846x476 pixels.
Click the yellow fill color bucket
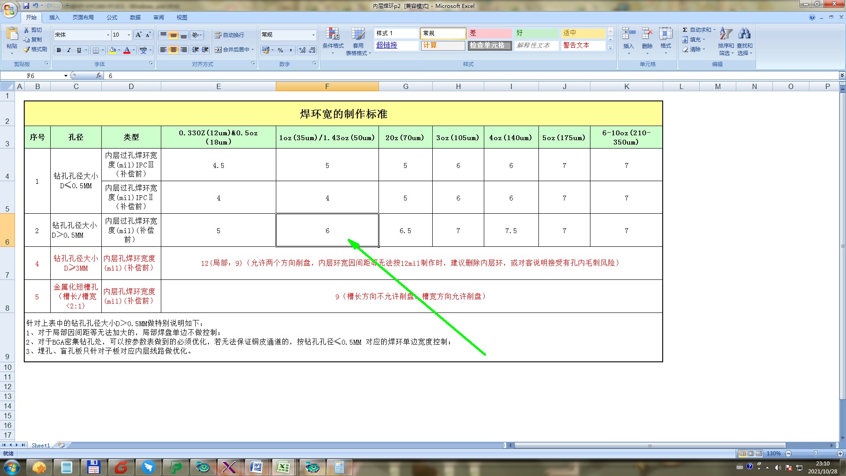(x=113, y=50)
